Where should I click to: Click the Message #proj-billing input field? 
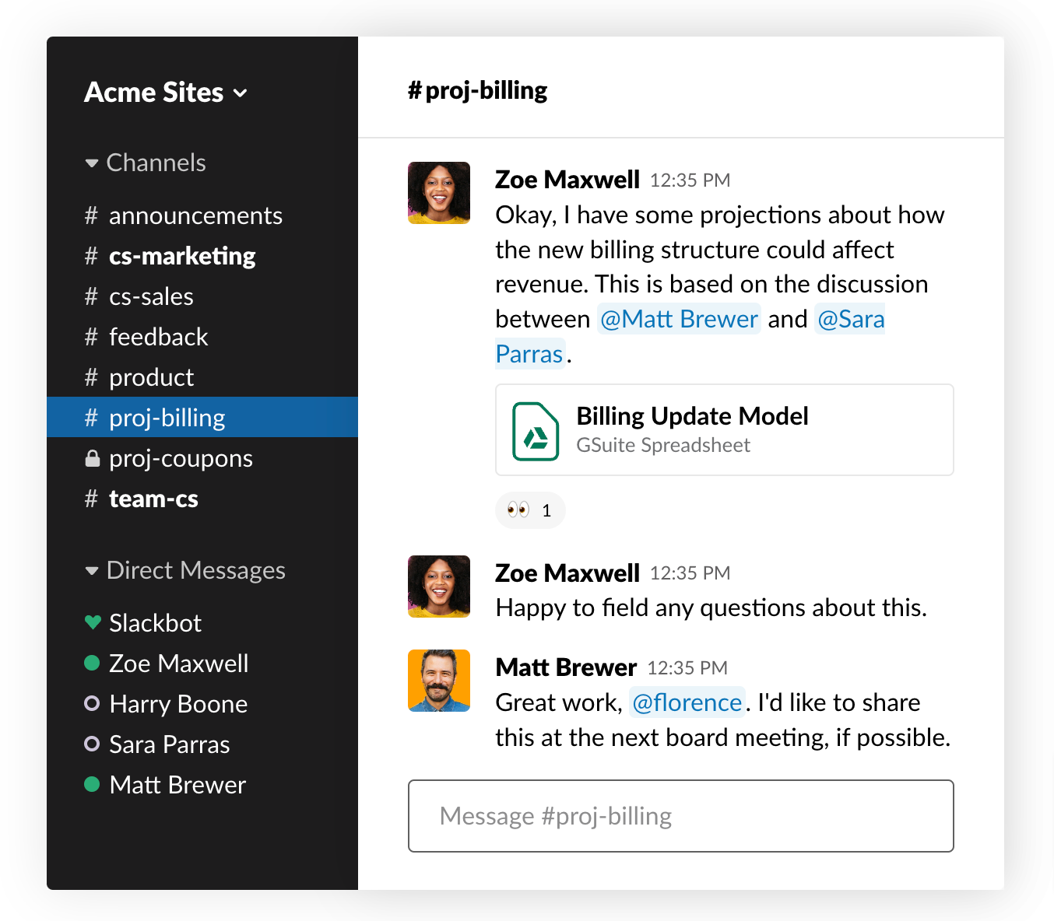click(680, 816)
